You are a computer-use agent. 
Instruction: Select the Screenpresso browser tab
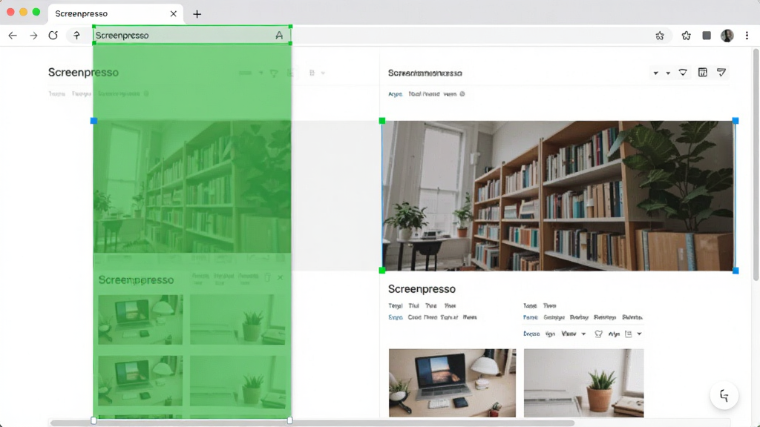click(115, 13)
